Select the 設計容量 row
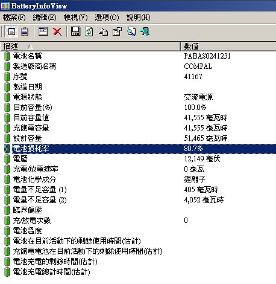The height and width of the screenshot is (284, 276). click(138, 138)
